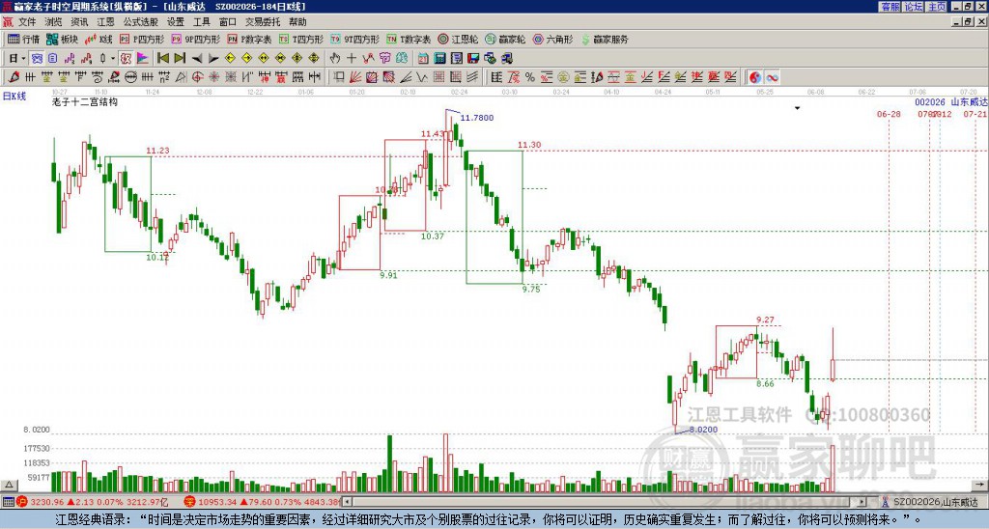989x529 pixels.
Task: Jump to first bar icon
Action: pyautogui.click(x=163, y=59)
